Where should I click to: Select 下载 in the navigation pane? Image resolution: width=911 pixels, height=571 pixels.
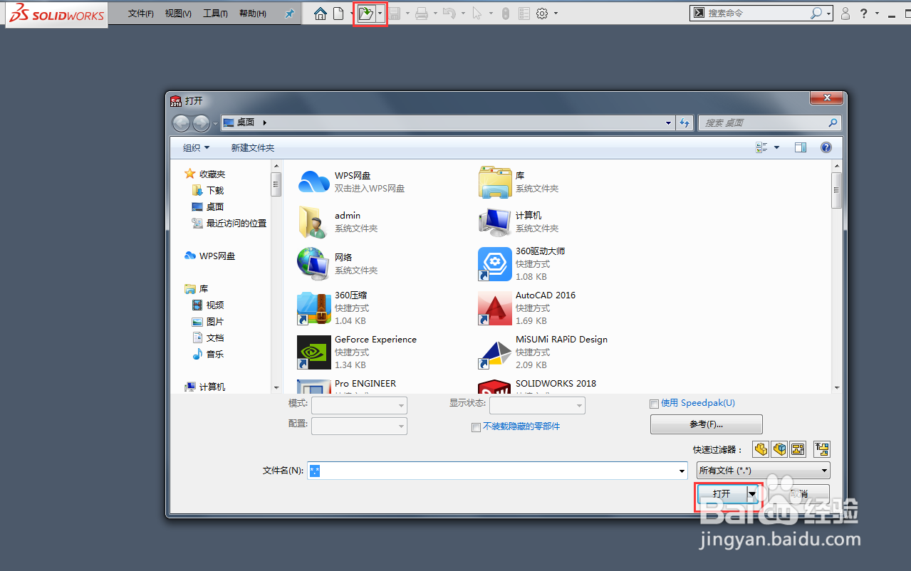(208, 190)
